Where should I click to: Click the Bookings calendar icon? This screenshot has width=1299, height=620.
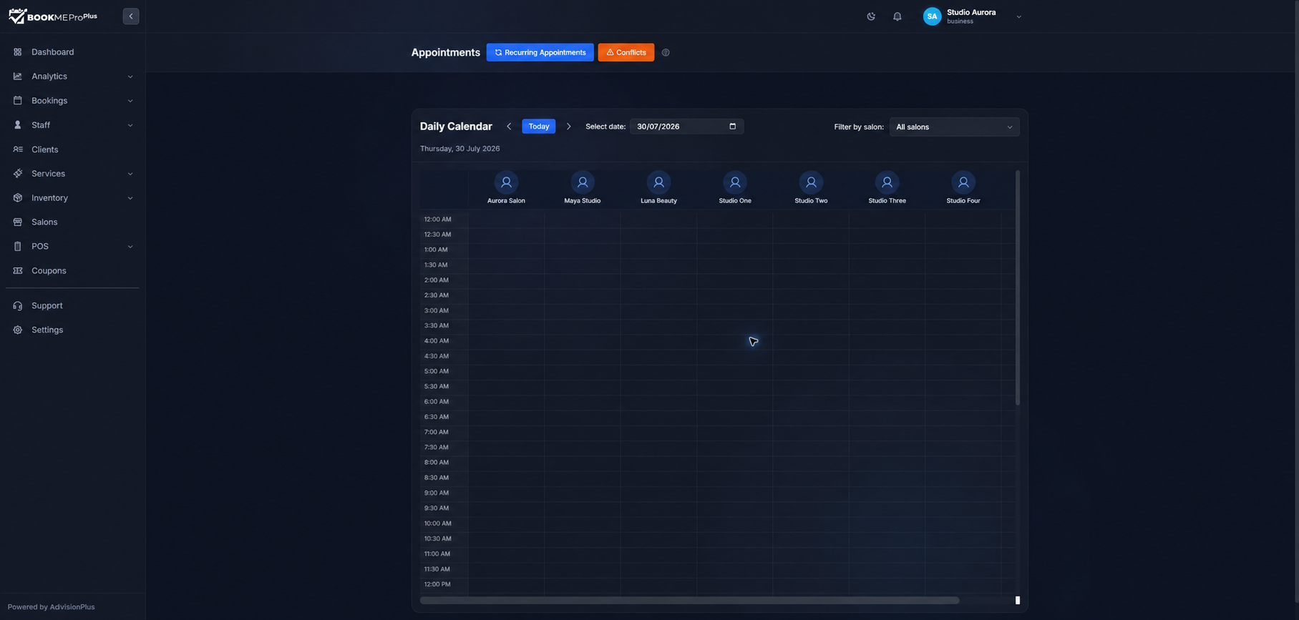pos(18,101)
